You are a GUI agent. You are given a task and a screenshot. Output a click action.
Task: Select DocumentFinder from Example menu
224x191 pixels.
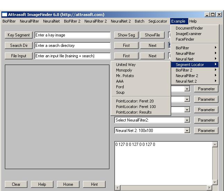click(x=189, y=28)
